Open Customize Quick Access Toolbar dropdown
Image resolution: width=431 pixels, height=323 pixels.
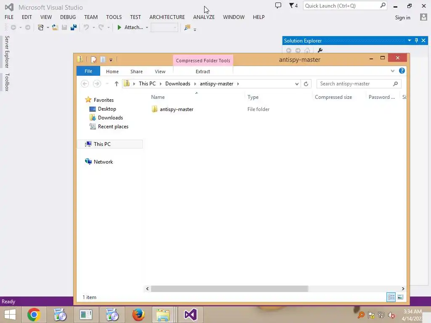coord(111,60)
